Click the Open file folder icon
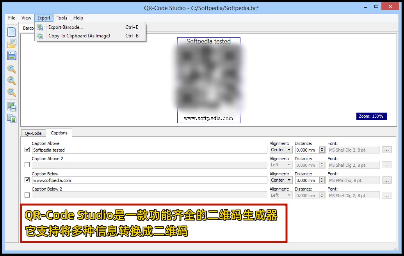This screenshot has width=404, height=256. click(12, 44)
